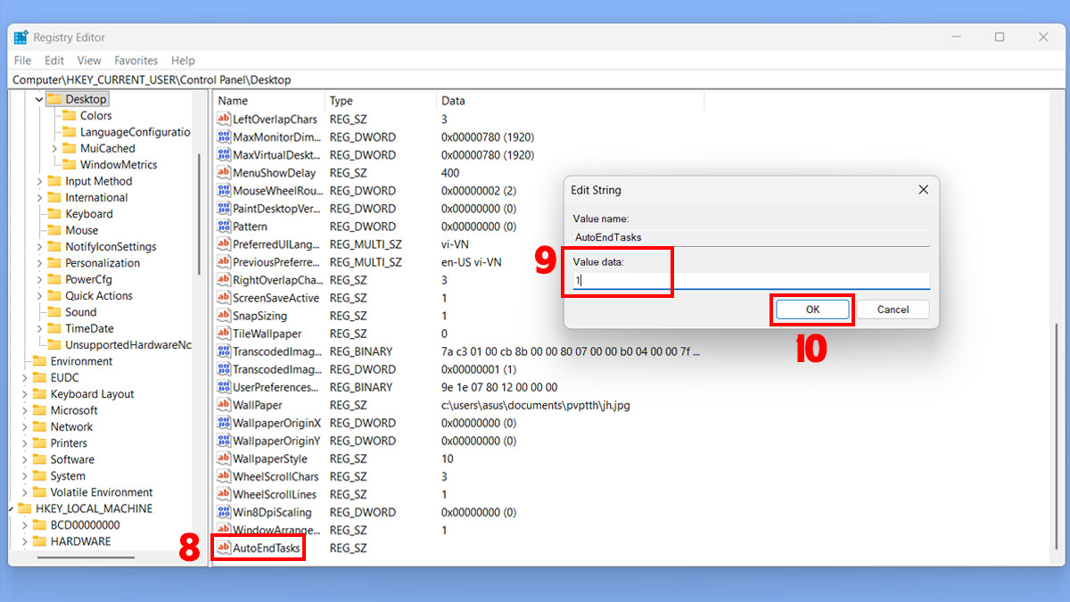Expand the BCD00000000 key
This screenshot has width=1070, height=602.
coord(25,525)
